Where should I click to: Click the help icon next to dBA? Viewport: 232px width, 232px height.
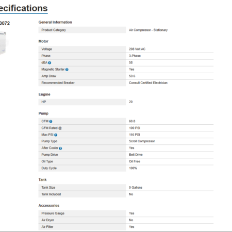coord(49,63)
